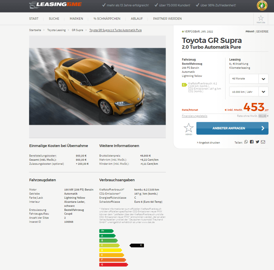
Task: Click the green C efficiency badge
Action: pyautogui.click(x=184, y=85)
